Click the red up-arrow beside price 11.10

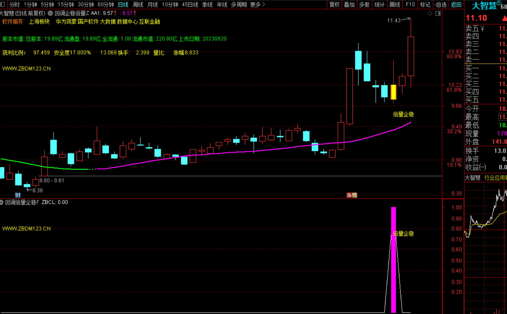coord(504,18)
